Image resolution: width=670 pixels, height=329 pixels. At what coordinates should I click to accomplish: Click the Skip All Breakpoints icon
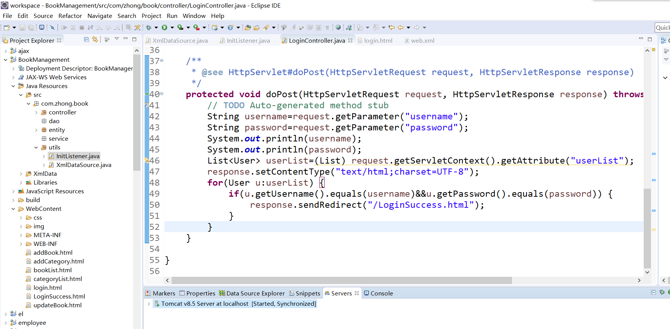coord(53,27)
